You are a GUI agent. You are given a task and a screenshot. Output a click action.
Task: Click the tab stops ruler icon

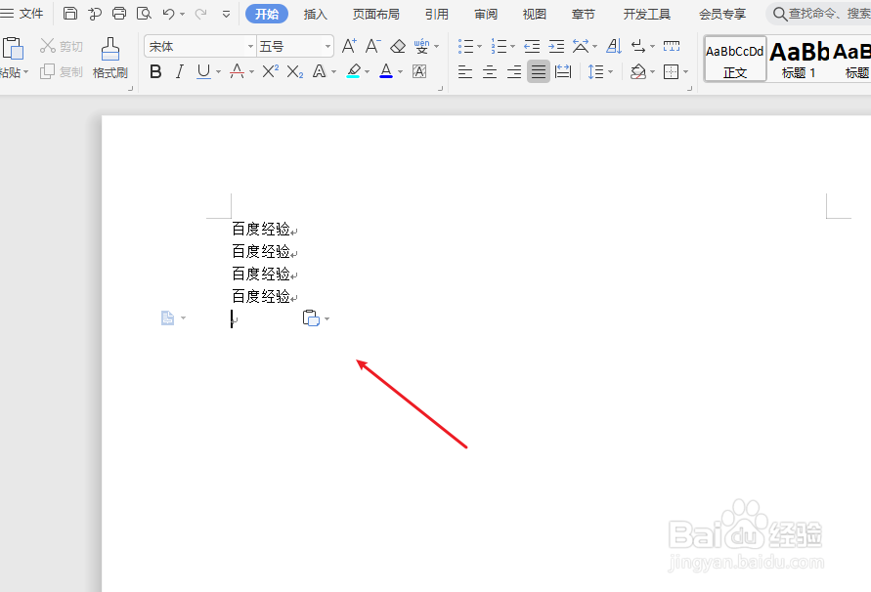[x=671, y=46]
